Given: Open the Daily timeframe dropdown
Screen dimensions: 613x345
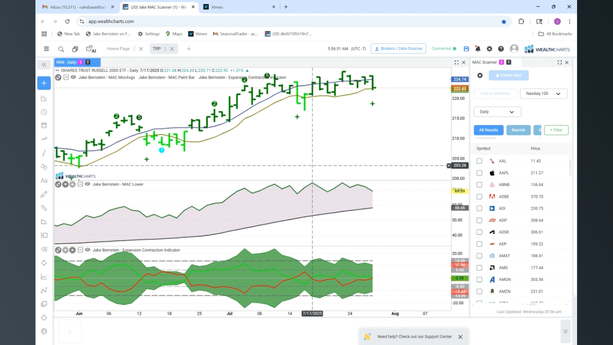Looking at the screenshot, I should (497, 112).
